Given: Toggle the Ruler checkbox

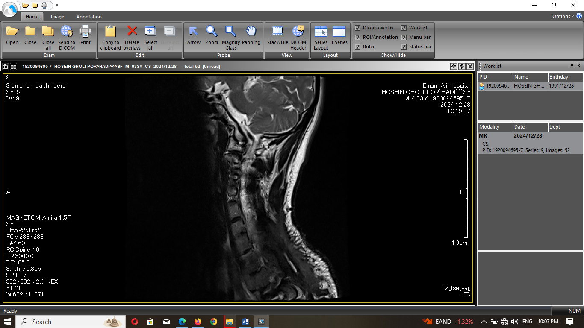Looking at the screenshot, I should point(358,47).
